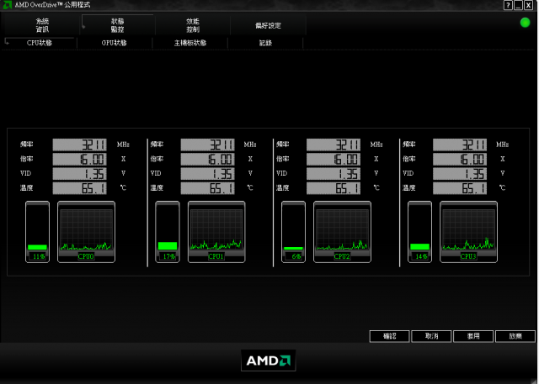Click the 倍率 label in CPU1 column

click(157, 159)
